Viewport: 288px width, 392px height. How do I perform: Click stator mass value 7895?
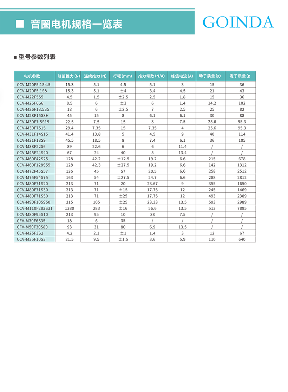coord(242,208)
